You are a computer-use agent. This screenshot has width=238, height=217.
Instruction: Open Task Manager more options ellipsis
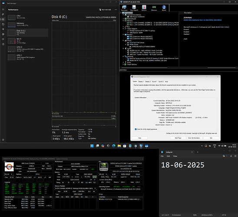click(116, 10)
